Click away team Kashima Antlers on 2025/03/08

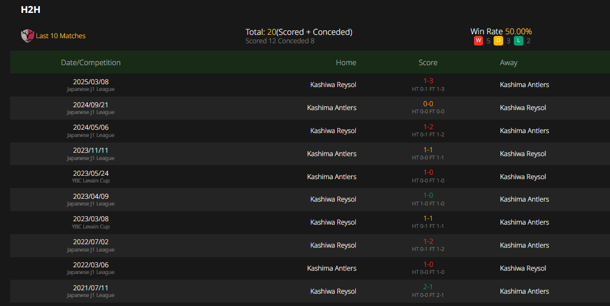pyautogui.click(x=525, y=85)
